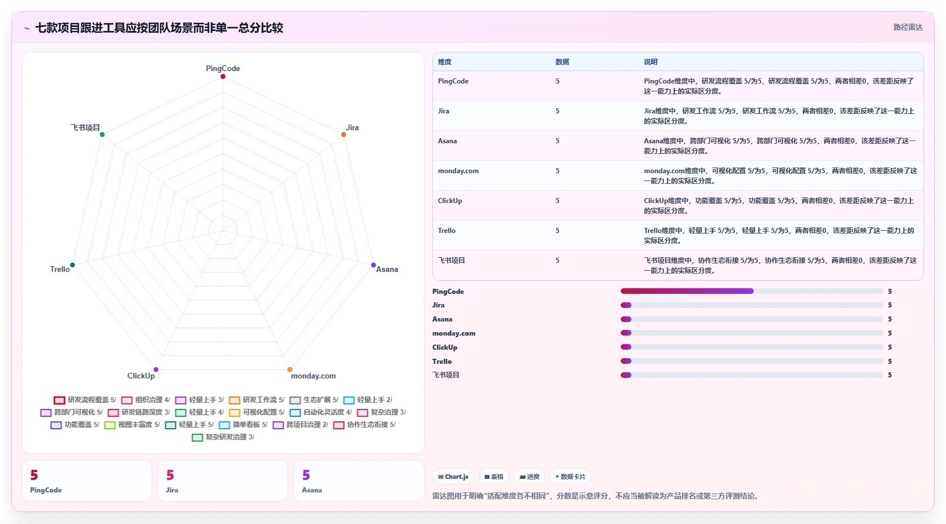Image resolution: width=946 pixels, height=524 pixels.
Task: Click the ClickUp data point on the radar
Action: (156, 369)
